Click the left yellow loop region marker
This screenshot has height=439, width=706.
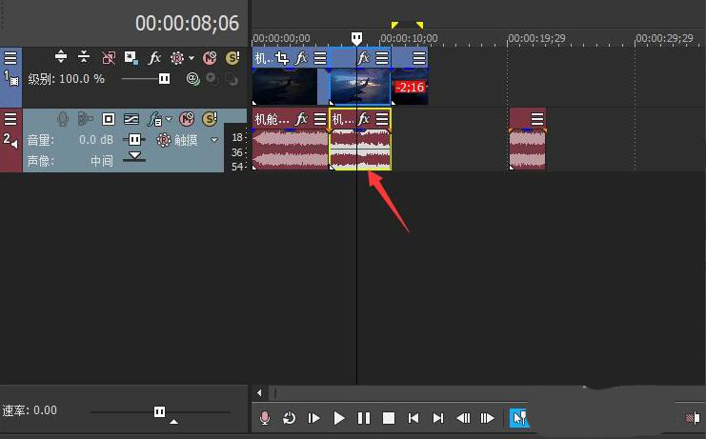pyautogui.click(x=394, y=25)
